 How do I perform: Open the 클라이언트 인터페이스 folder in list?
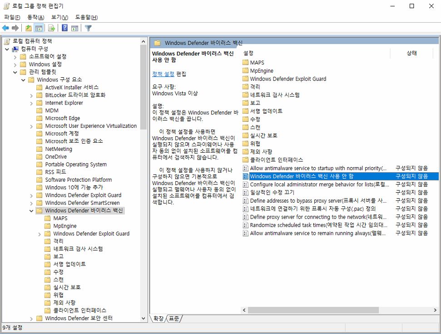point(277,160)
